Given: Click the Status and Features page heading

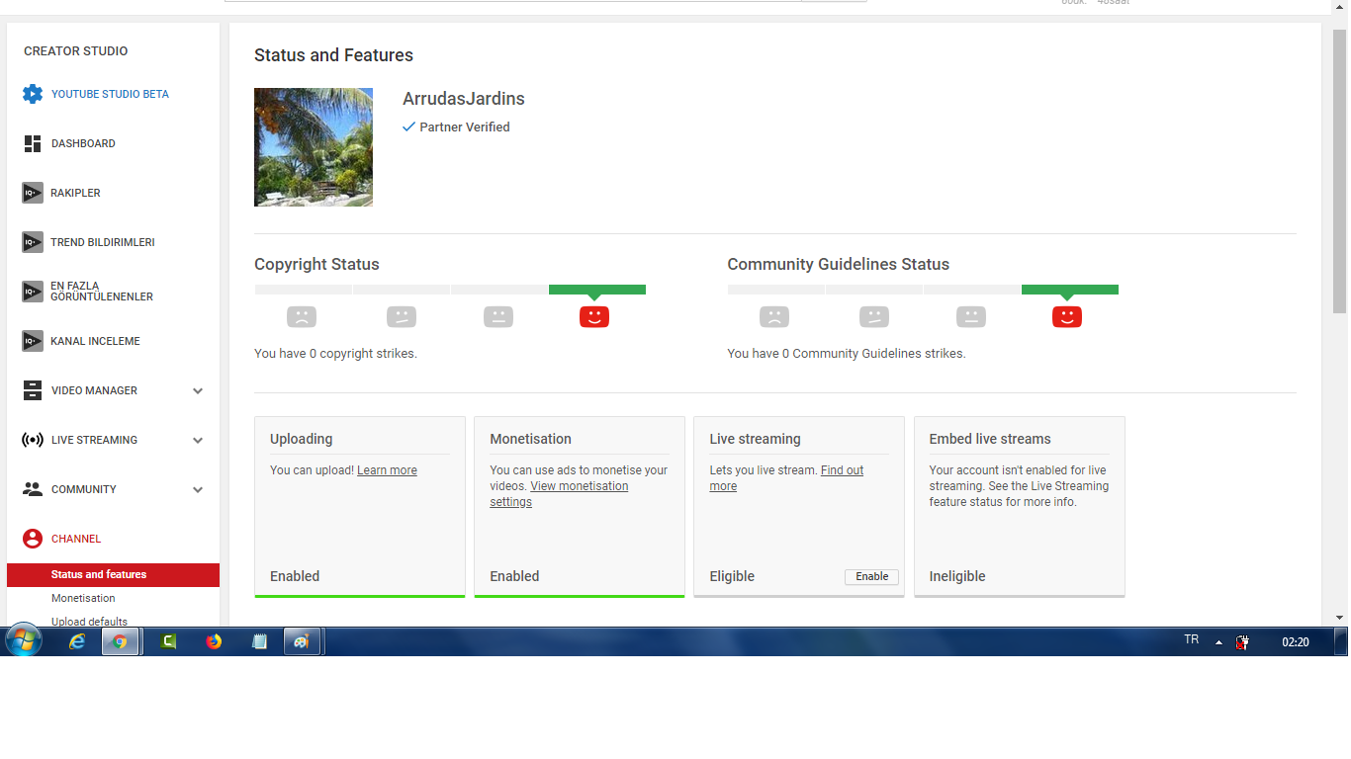Looking at the screenshot, I should coord(333,55).
